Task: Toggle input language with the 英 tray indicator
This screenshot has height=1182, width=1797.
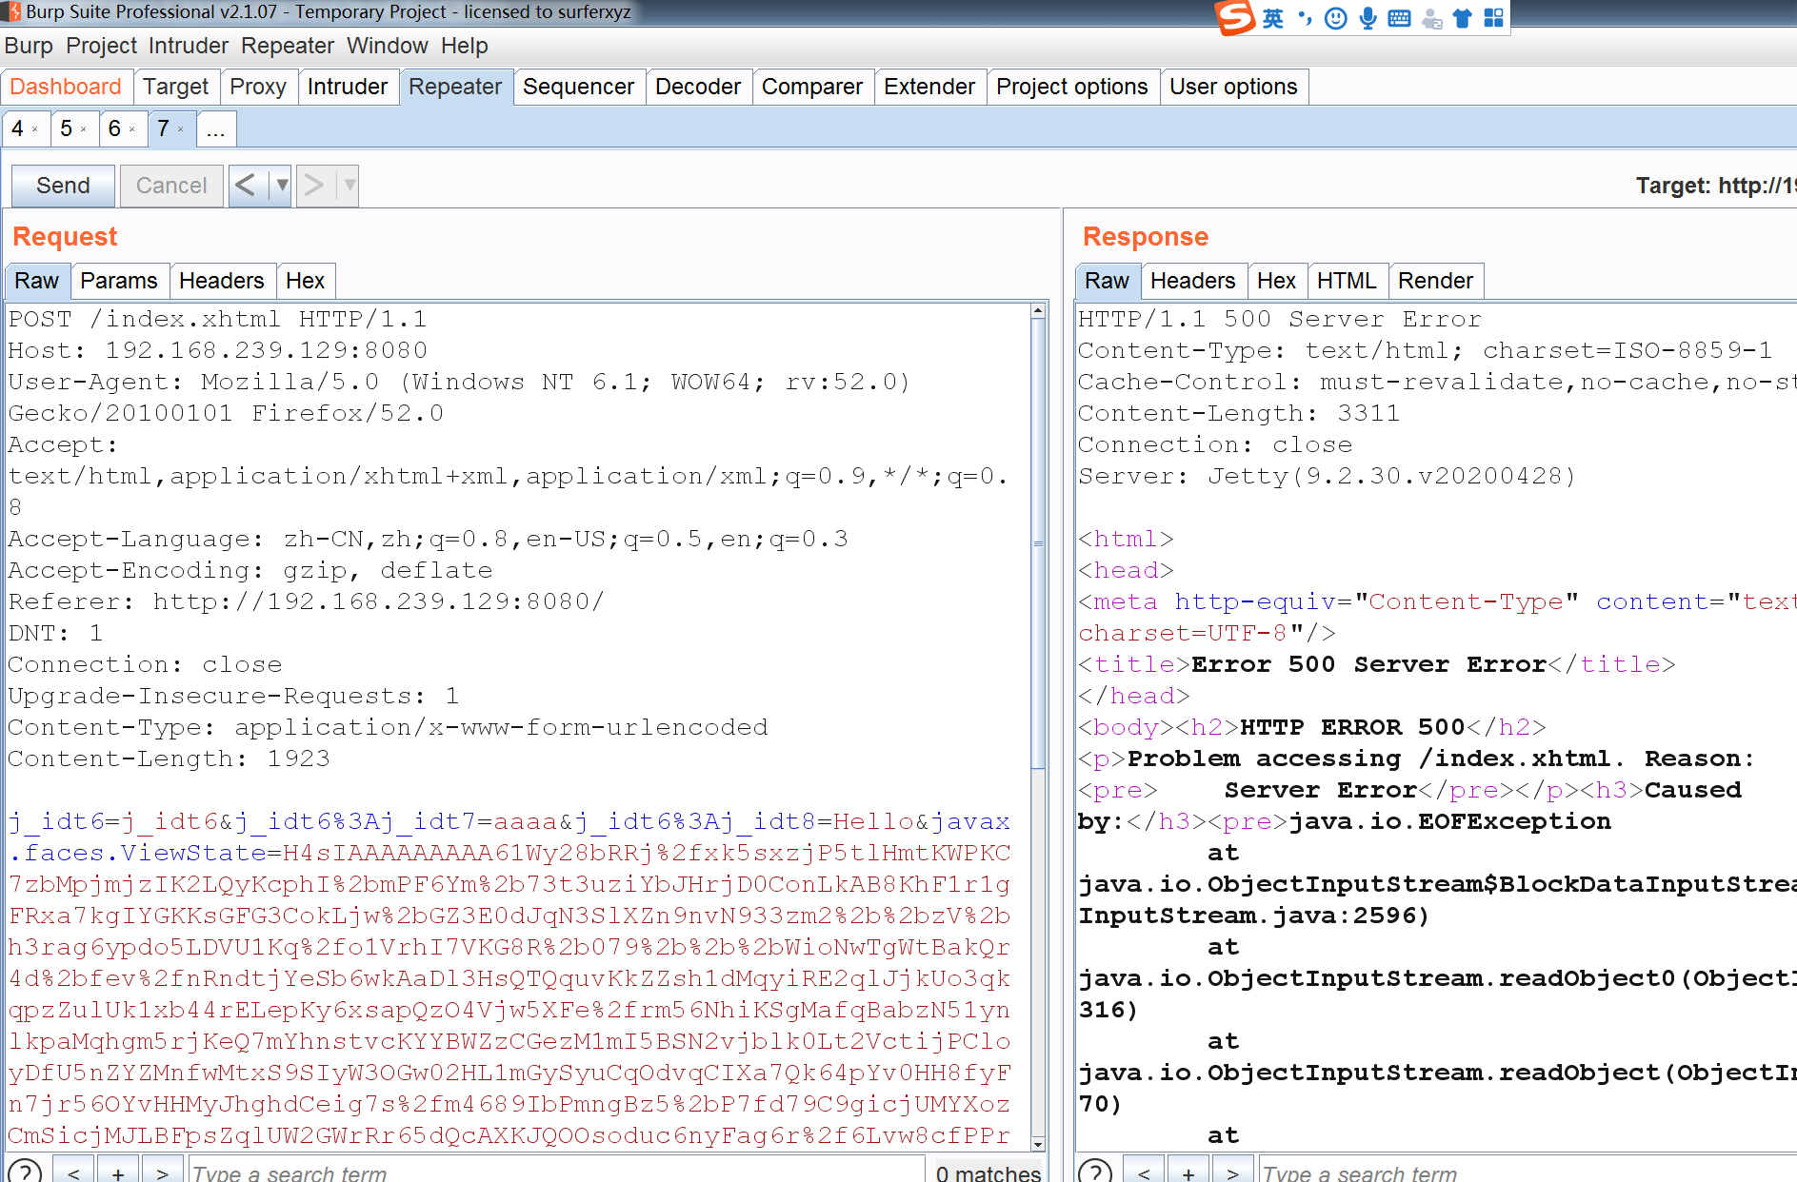Action: [x=1273, y=19]
